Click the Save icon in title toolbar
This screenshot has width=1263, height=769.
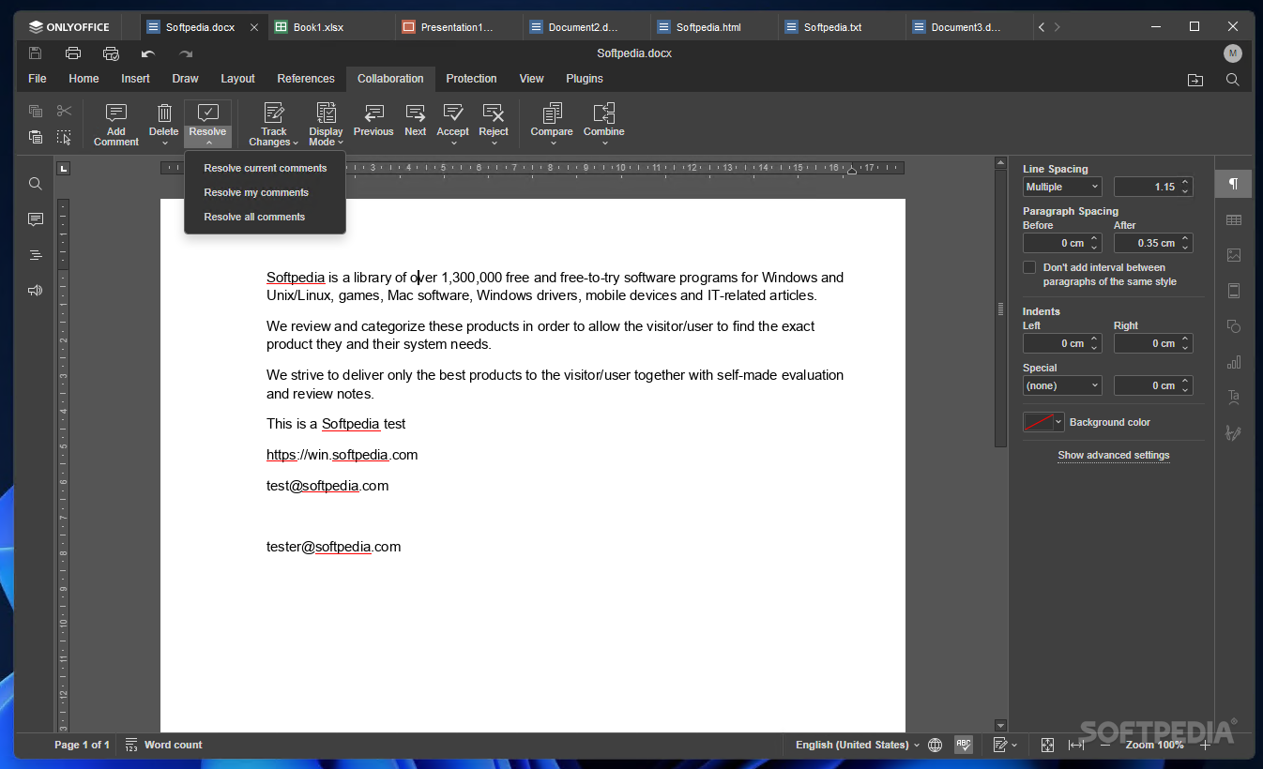[36, 53]
